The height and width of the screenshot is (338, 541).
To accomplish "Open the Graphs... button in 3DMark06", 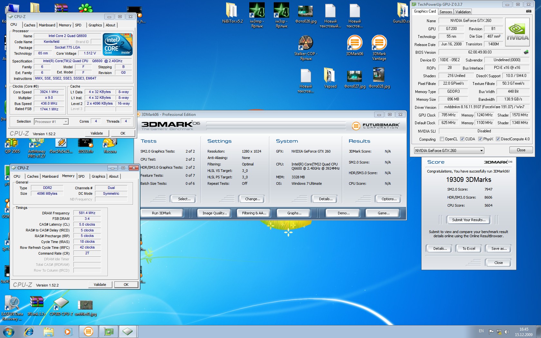I will 294,213.
